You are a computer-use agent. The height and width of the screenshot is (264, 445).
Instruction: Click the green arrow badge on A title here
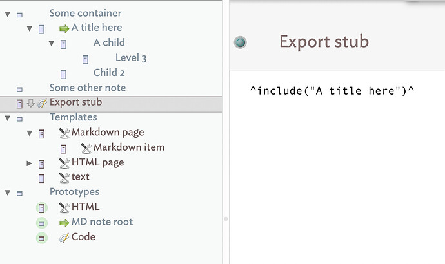(x=64, y=28)
